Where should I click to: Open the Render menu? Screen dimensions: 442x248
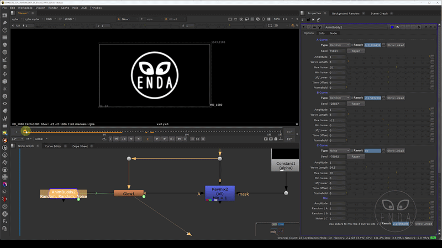point(52,8)
